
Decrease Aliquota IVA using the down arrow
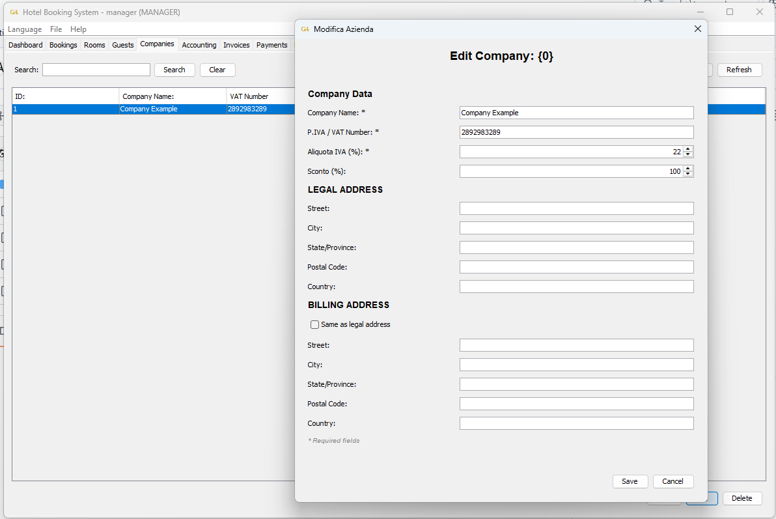[x=688, y=155]
